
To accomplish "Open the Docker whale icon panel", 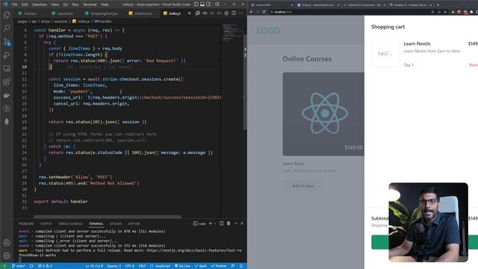I will pos(7,95).
